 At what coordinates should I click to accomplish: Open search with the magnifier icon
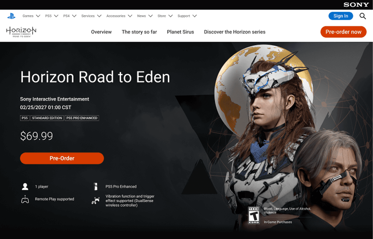click(x=363, y=16)
